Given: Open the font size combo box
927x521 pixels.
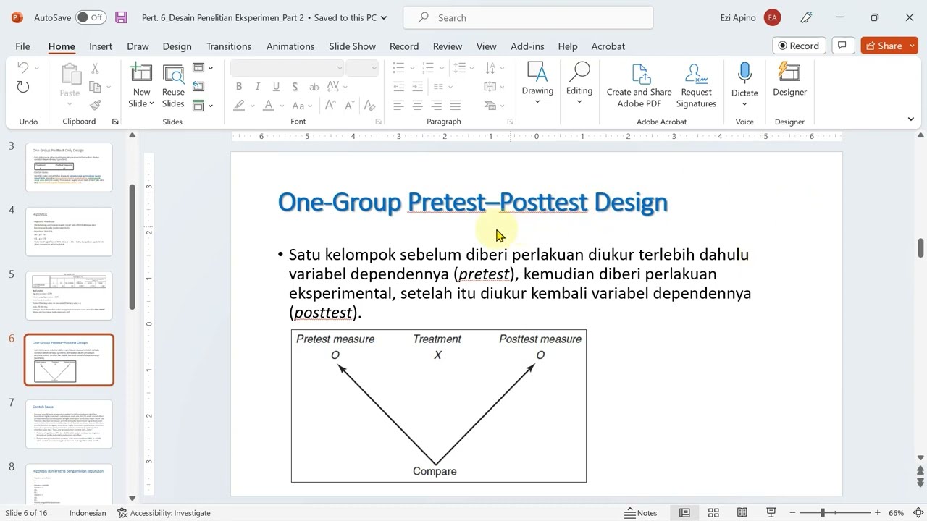Looking at the screenshot, I should pos(363,68).
